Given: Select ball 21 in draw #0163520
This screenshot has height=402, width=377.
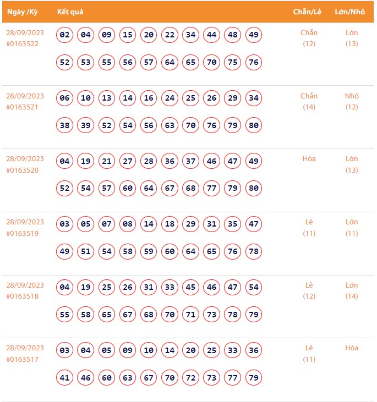Looking at the screenshot, I should [107, 162].
